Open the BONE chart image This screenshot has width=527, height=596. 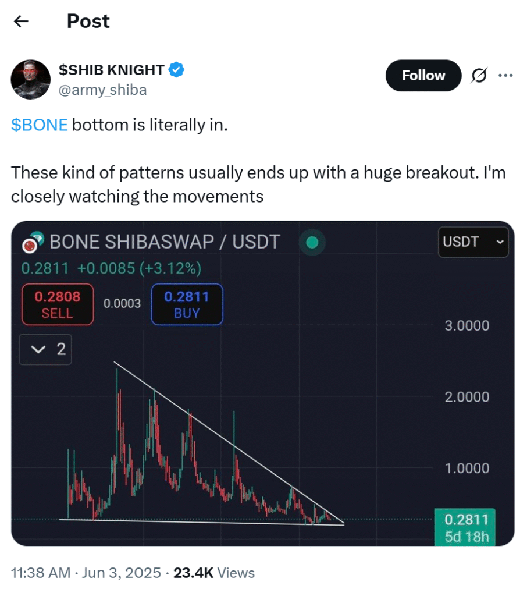263,383
